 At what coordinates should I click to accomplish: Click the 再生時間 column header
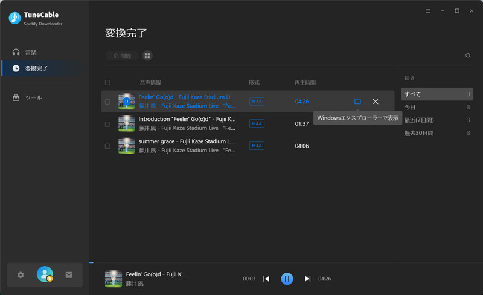point(305,82)
